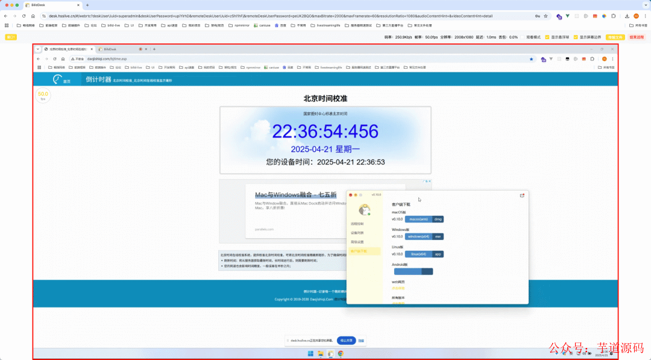Viewport: 651px width, 360px height.
Task: Open the npmmirror bookmark folder in outer bar
Action: pos(239,25)
